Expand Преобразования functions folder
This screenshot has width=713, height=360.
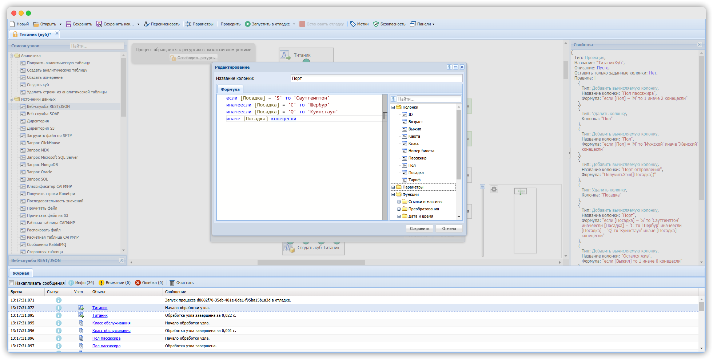[x=399, y=209]
